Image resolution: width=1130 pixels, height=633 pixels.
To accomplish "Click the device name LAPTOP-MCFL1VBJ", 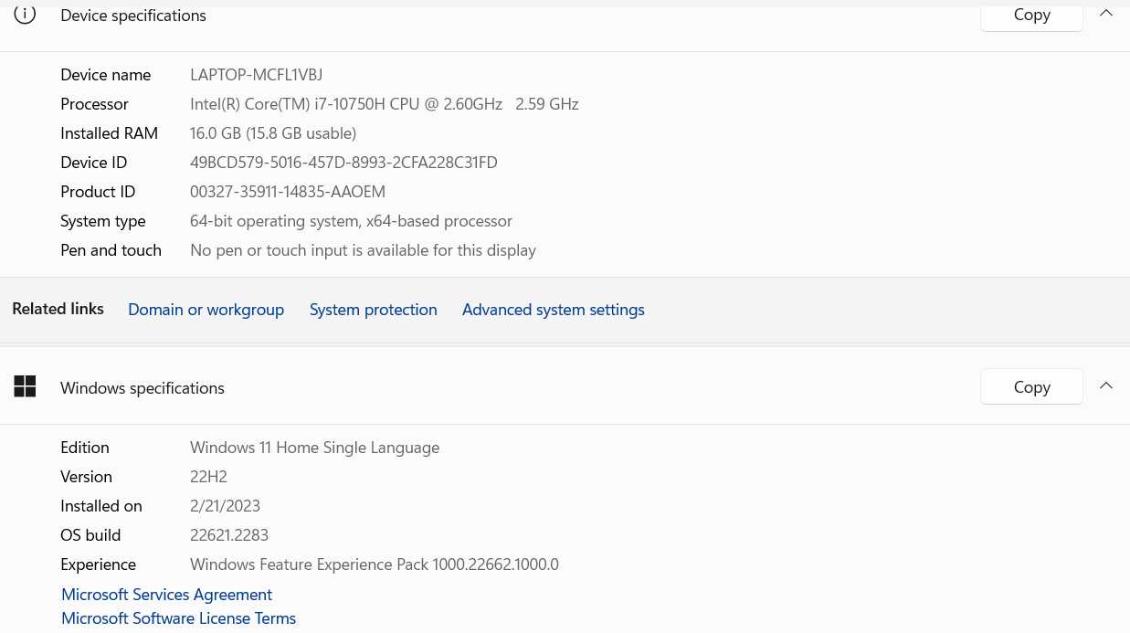I will pos(256,75).
